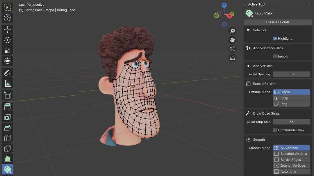Click the Active Tool panel drag handle dots
314x176 pixels.
[310, 4]
